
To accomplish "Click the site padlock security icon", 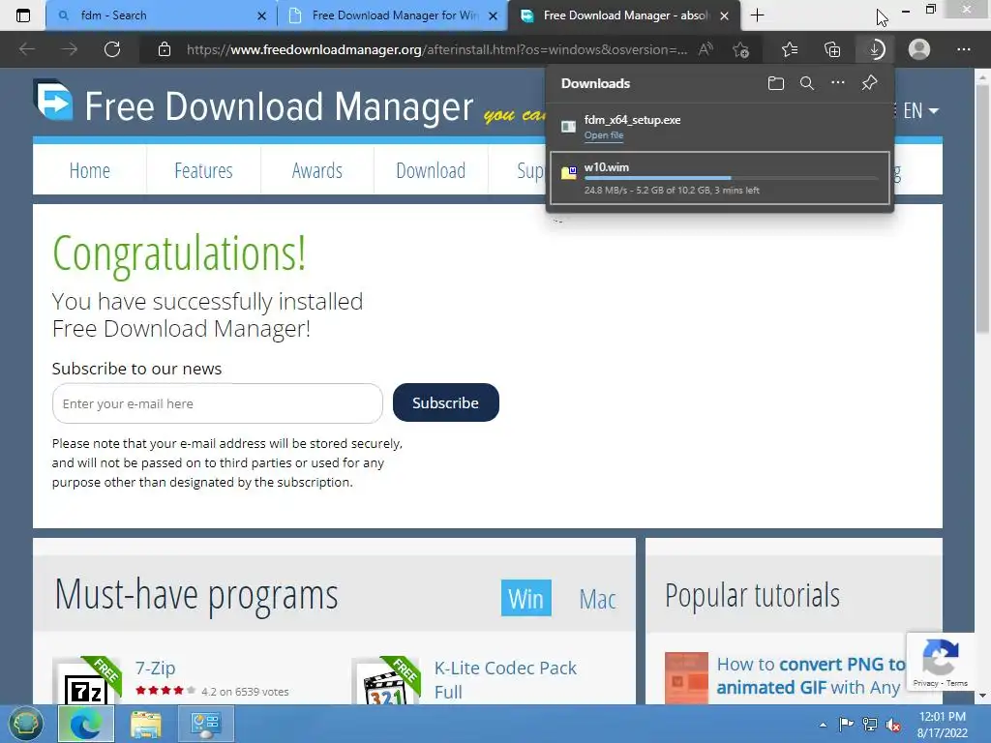I will tap(165, 49).
